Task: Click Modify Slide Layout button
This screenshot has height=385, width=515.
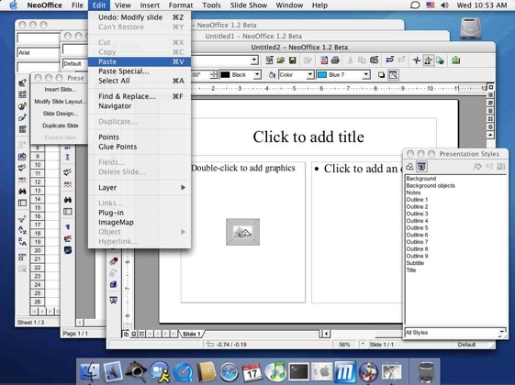Action: [x=60, y=102]
